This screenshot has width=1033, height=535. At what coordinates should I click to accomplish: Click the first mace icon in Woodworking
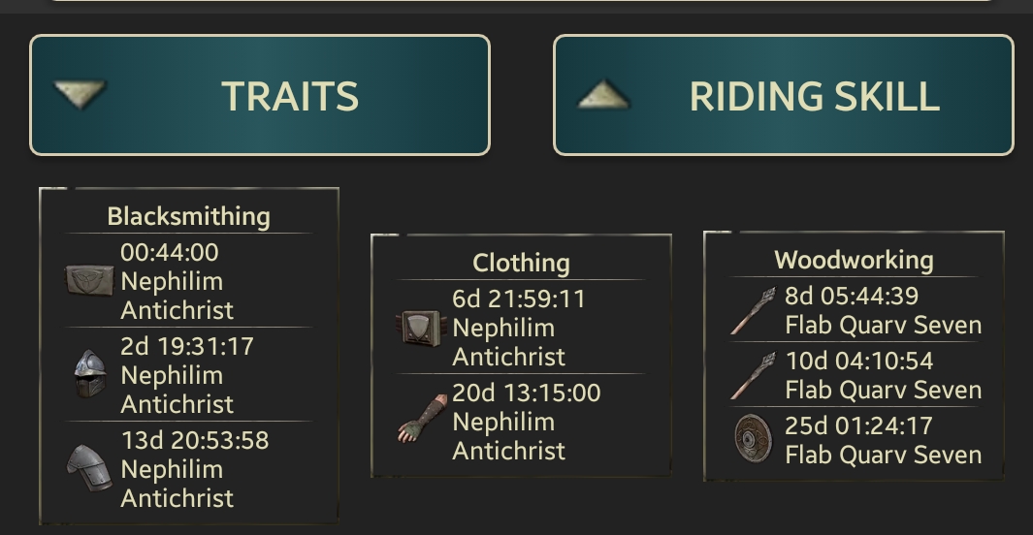[753, 310]
